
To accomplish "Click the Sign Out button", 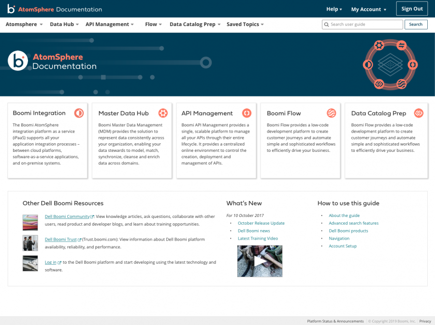I will 412,9.
